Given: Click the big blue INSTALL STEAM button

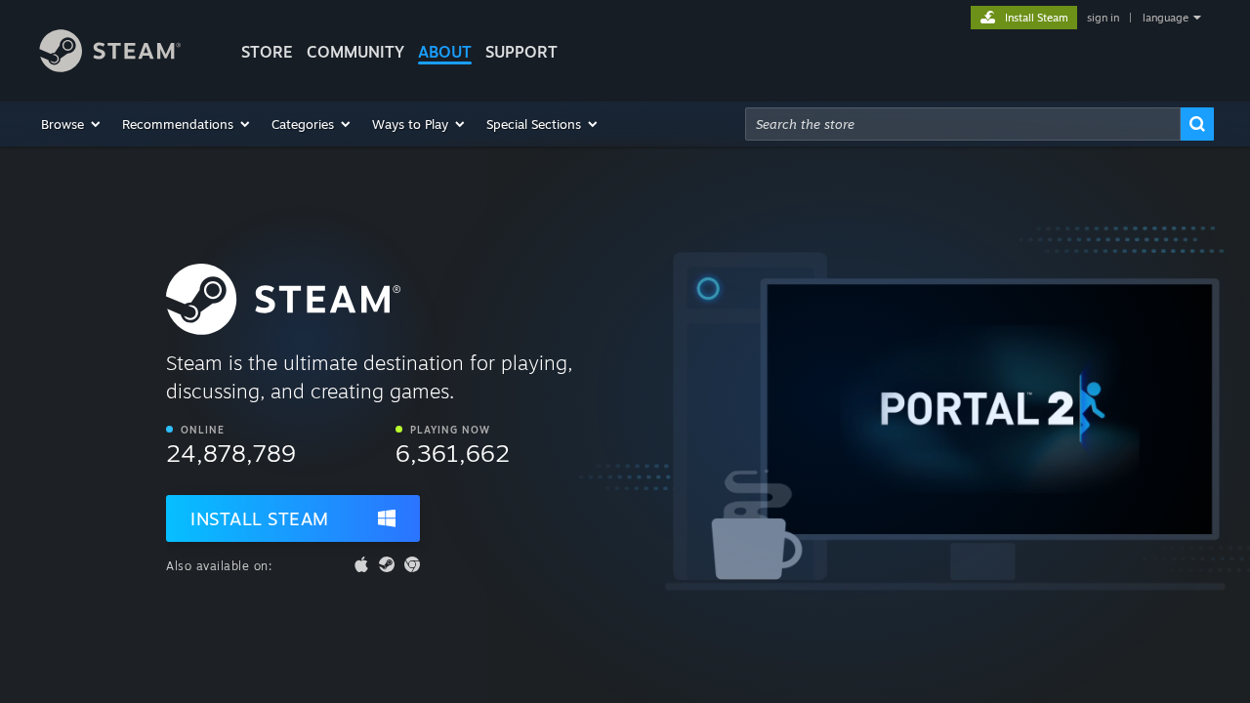Looking at the screenshot, I should [293, 518].
